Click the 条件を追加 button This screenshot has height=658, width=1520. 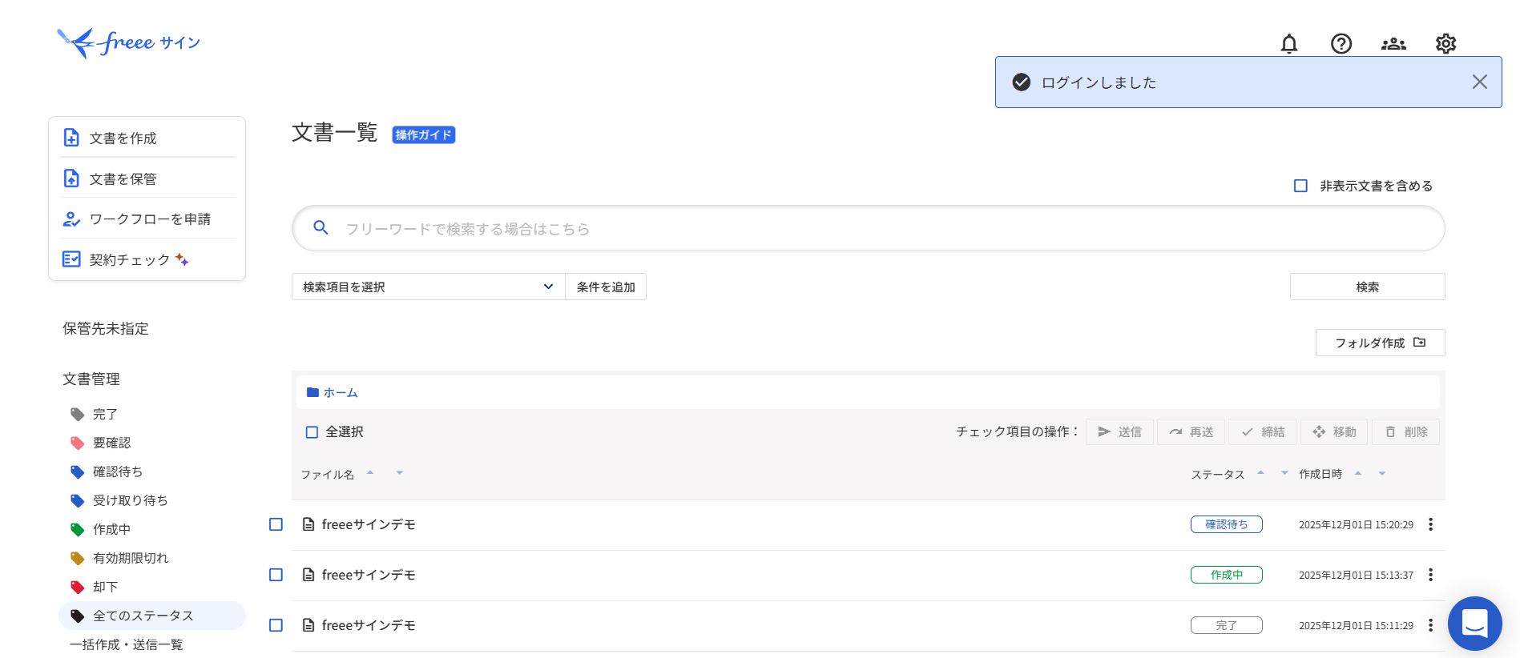coord(606,287)
